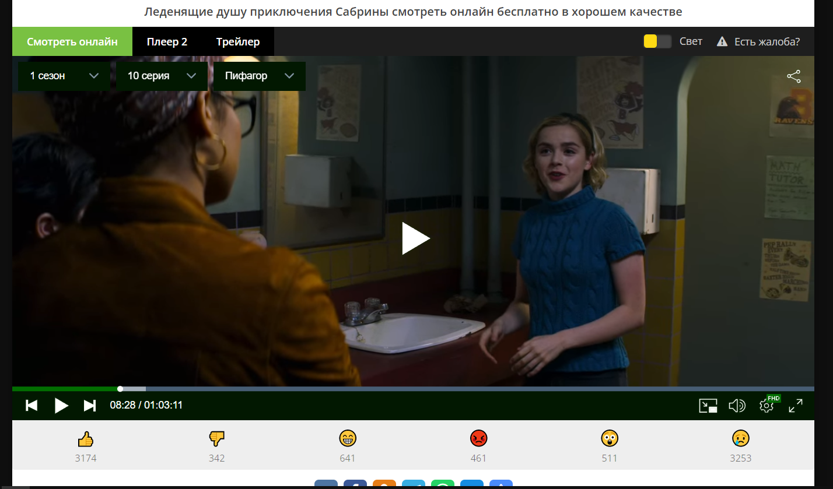Open the Пифагор voice-over dropdown
The width and height of the screenshot is (833, 489).
click(x=259, y=76)
